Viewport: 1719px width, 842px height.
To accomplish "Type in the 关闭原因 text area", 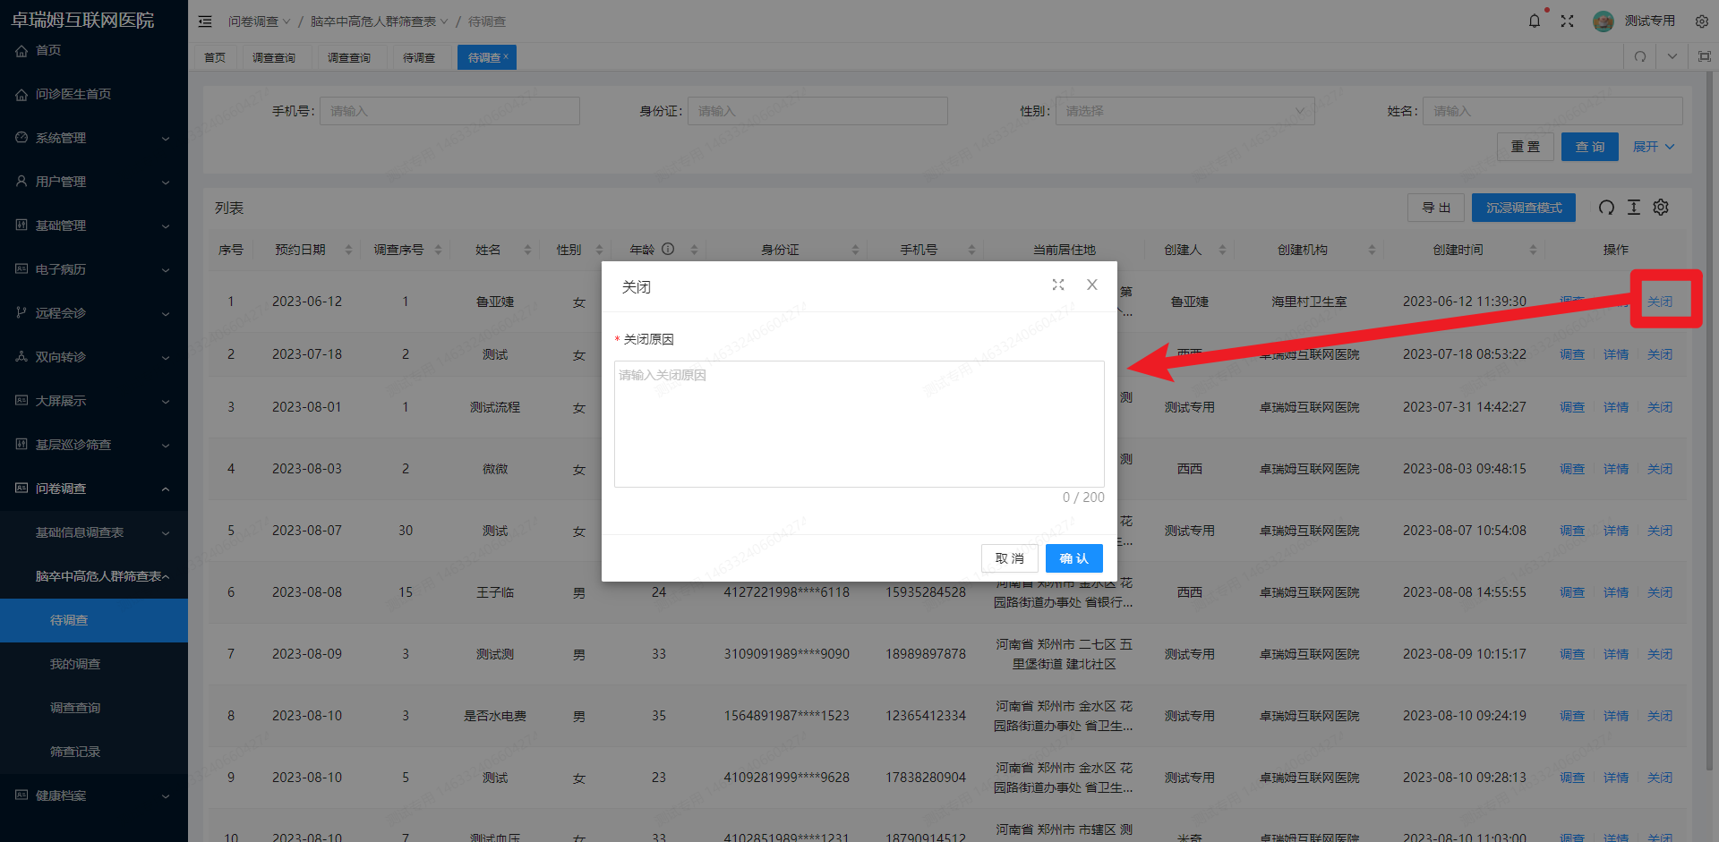I will click(859, 423).
